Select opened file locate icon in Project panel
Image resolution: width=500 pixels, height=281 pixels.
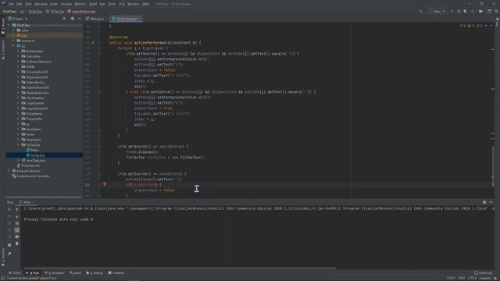(x=64, y=19)
